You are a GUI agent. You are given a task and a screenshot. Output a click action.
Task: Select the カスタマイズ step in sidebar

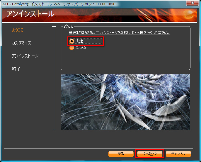(x=21, y=43)
